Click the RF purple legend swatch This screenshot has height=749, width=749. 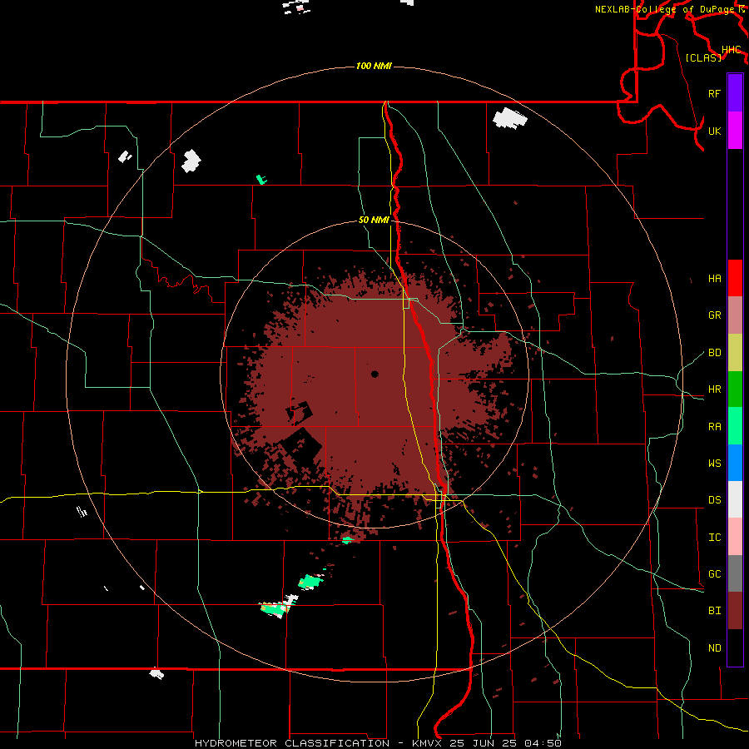coord(735,93)
